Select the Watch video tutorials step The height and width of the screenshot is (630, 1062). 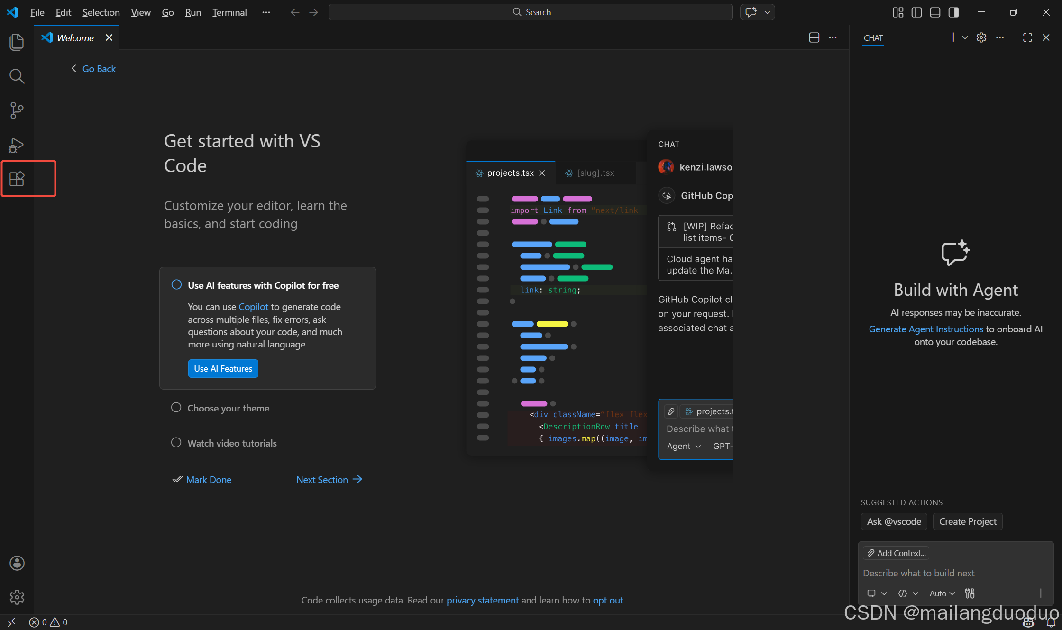[x=232, y=443]
